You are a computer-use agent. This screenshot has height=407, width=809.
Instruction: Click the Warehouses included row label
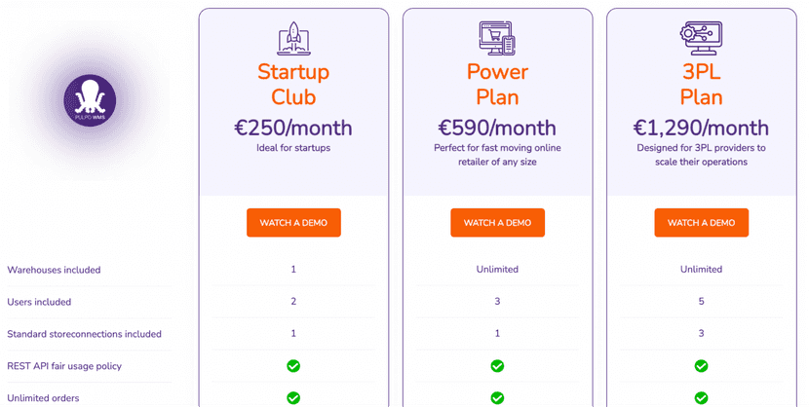coord(54,270)
